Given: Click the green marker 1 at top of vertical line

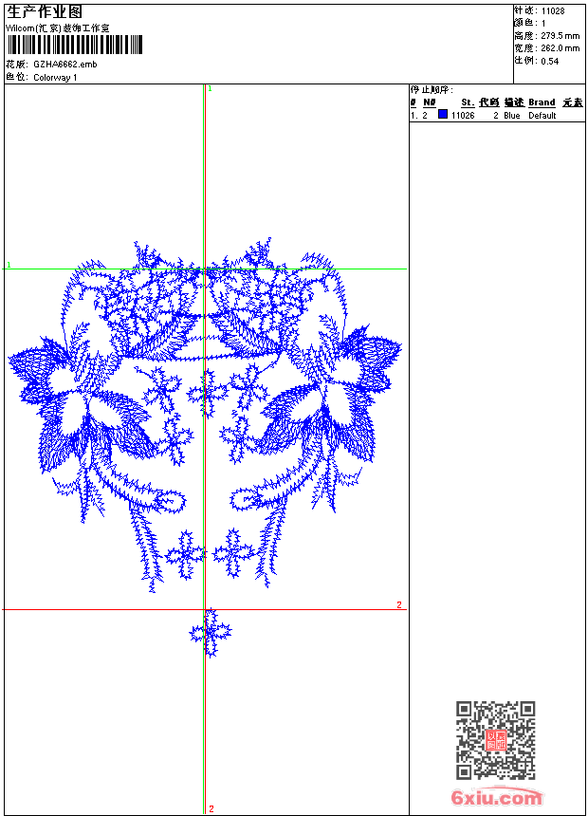Looking at the screenshot, I should point(209,88).
